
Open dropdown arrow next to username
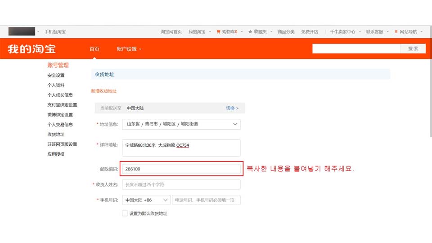pos(38,31)
